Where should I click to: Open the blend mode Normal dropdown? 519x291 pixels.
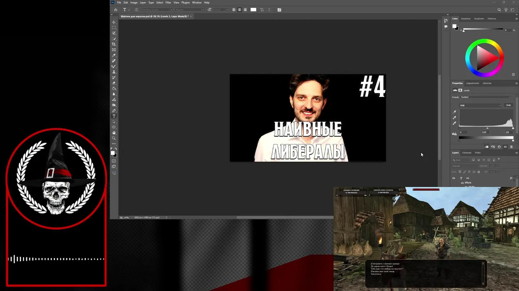click(465, 166)
